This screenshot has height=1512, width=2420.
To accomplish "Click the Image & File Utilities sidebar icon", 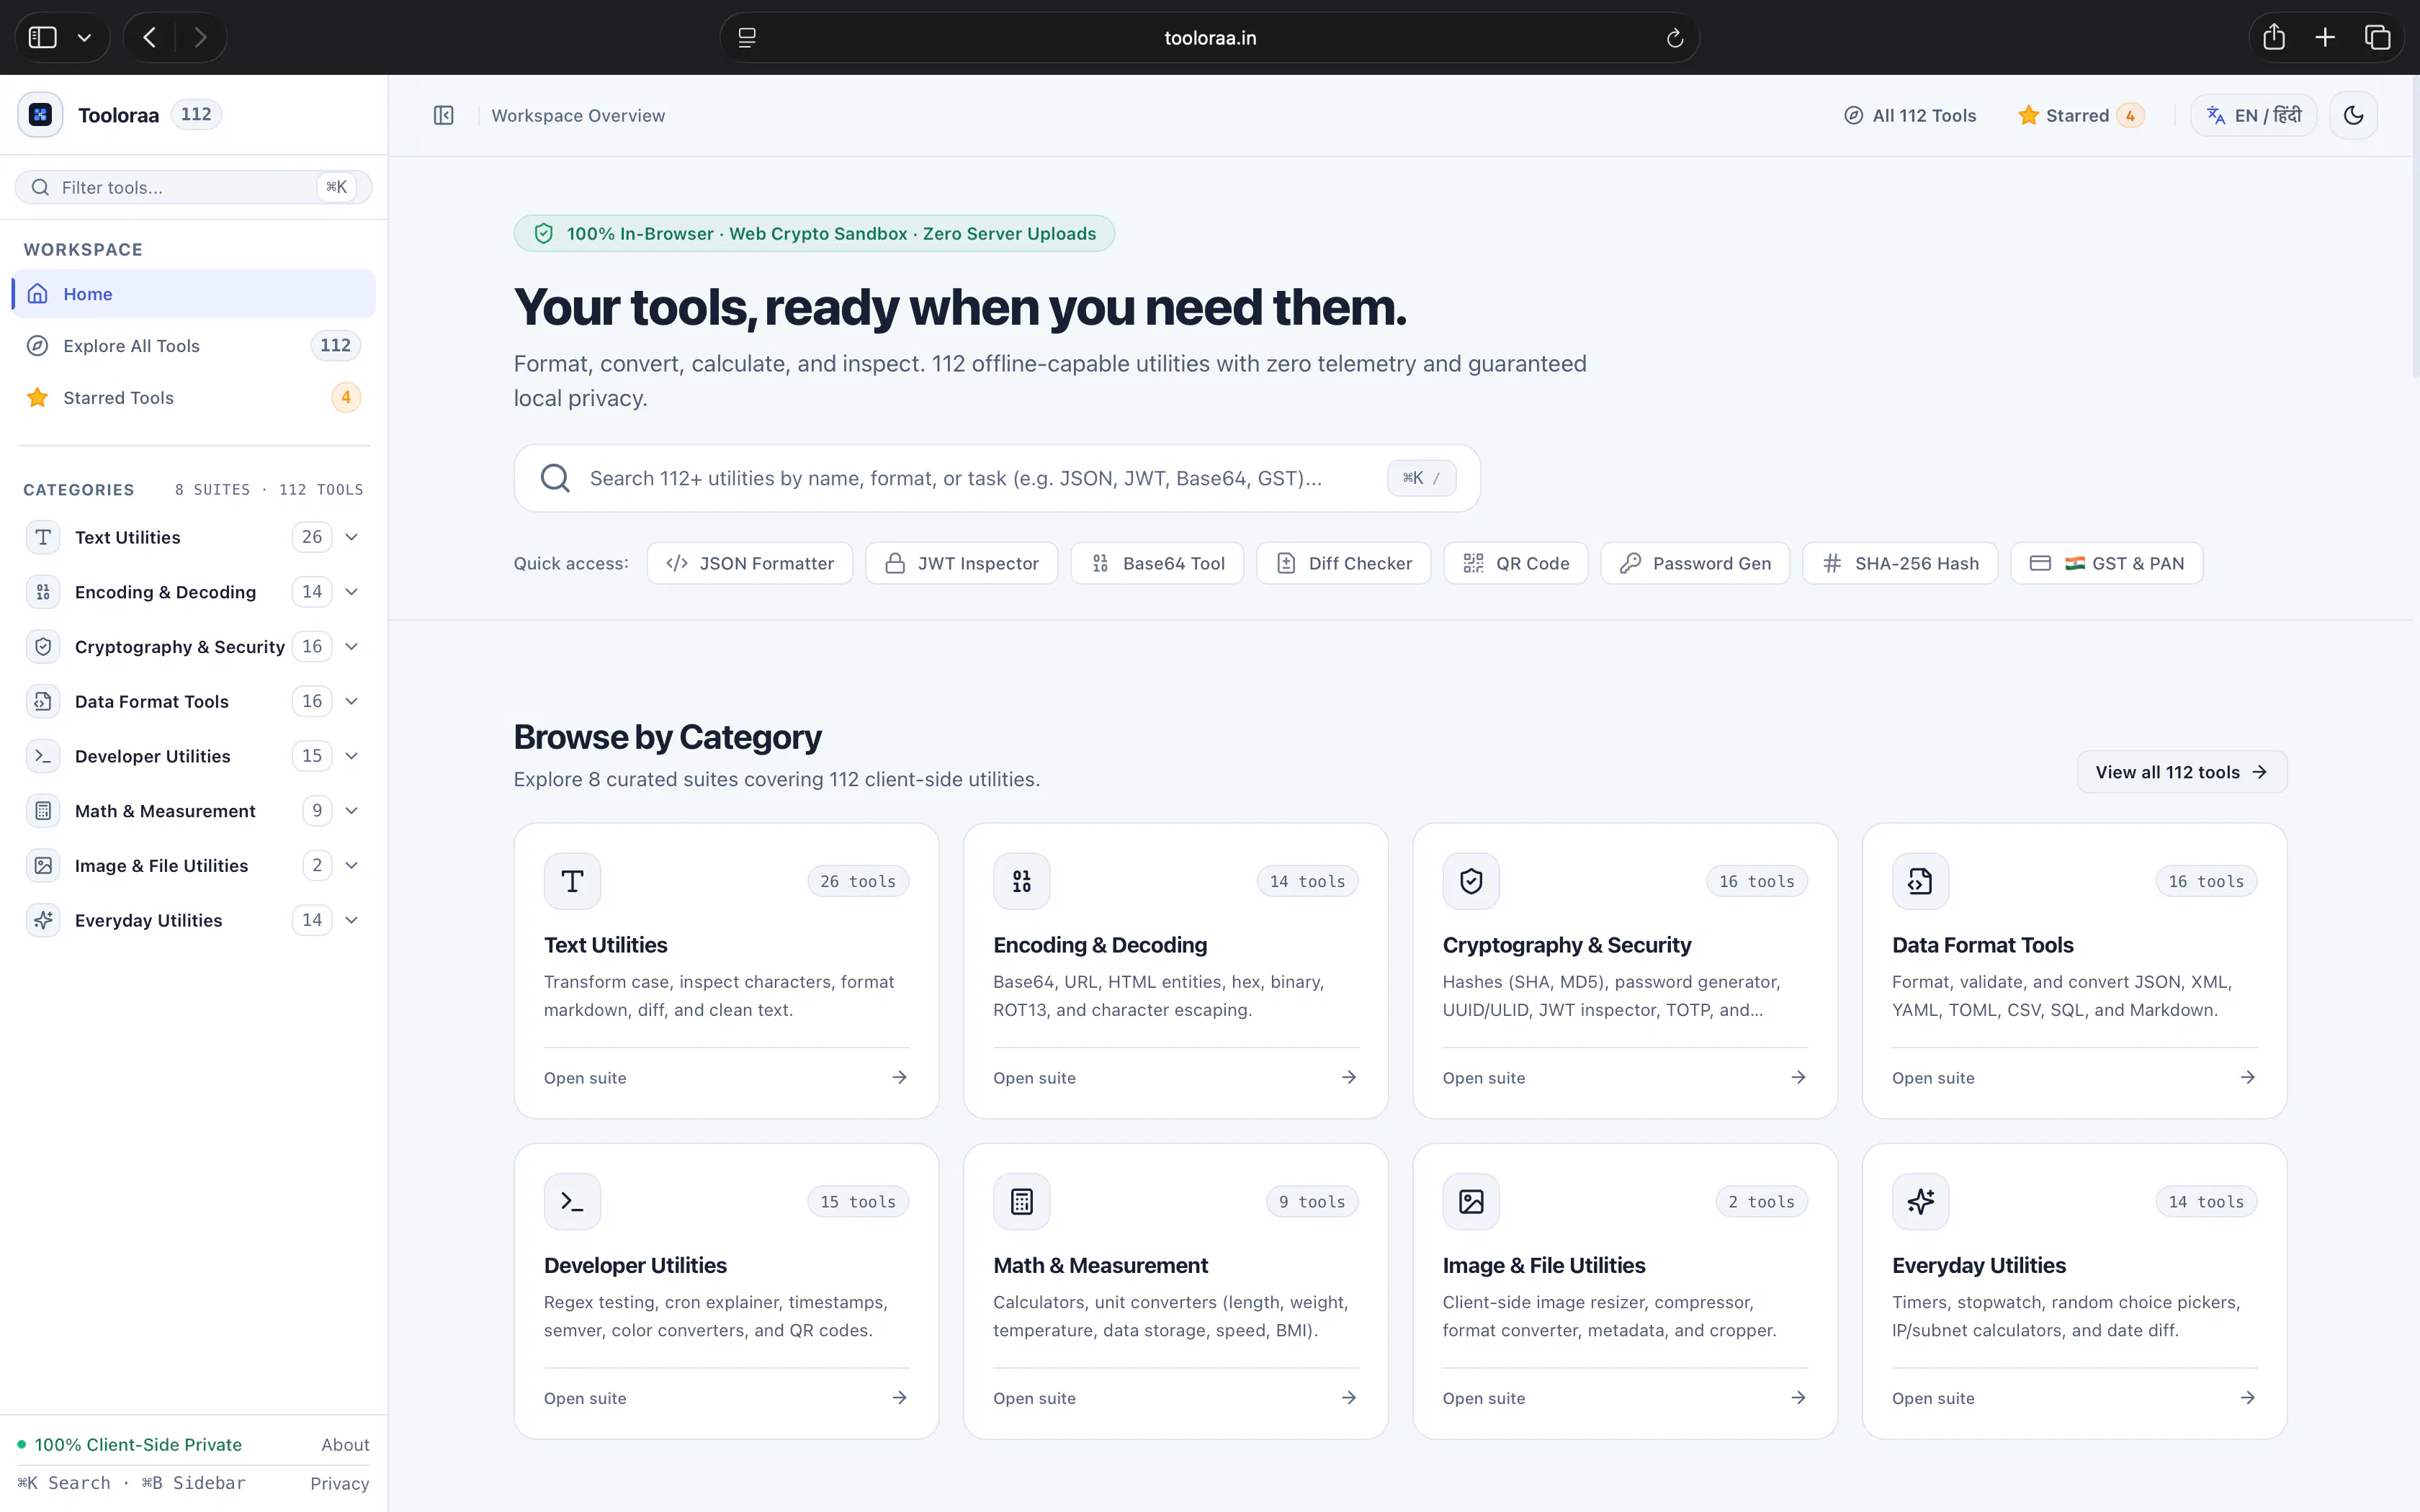I will point(43,866).
